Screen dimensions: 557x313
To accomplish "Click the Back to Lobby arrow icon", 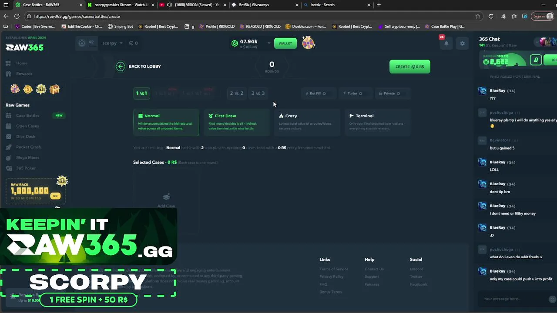I will click(121, 67).
